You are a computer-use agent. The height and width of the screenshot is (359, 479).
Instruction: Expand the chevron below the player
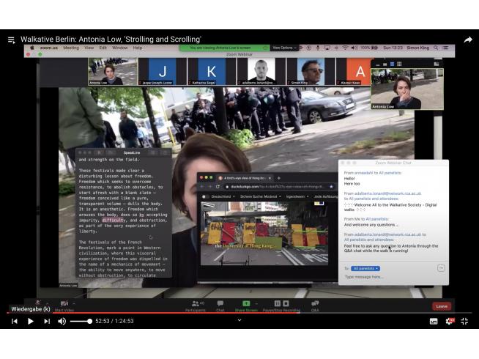pyautogui.click(x=239, y=320)
